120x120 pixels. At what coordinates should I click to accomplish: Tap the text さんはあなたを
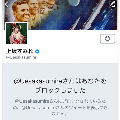(x=84, y=81)
